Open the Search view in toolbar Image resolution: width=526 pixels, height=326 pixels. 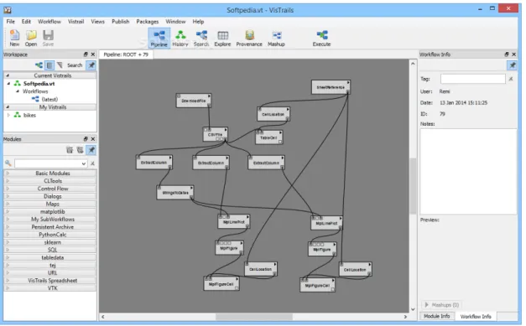(x=201, y=39)
